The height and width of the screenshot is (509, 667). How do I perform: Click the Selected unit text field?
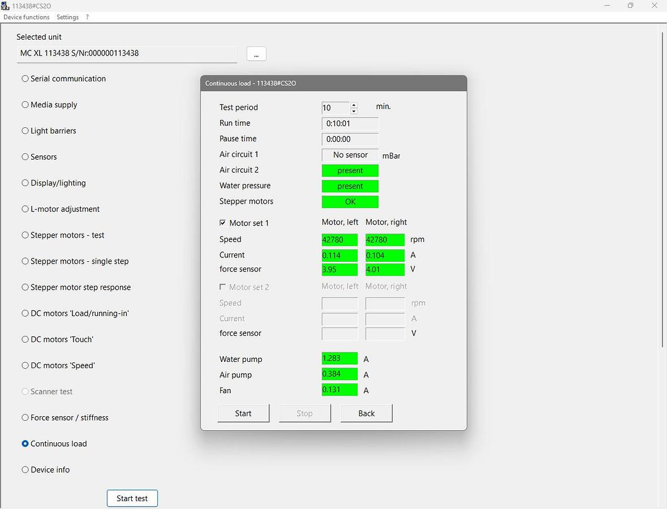coord(127,54)
